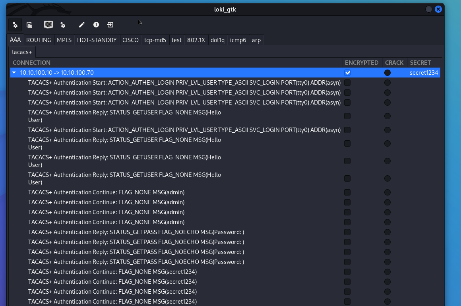This screenshot has width=461, height=306.
Task: Go to the tcp-md5 tab
Action: pyautogui.click(x=155, y=40)
